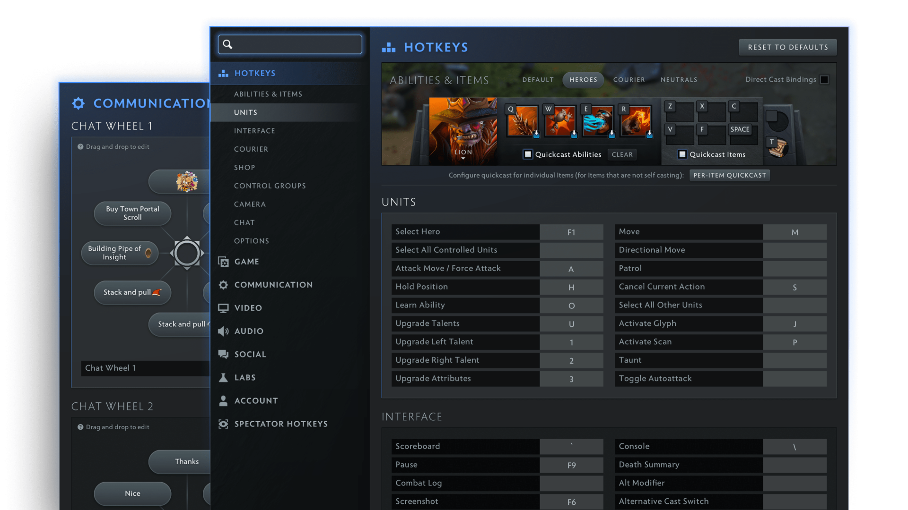Click the Account person icon

pos(223,400)
